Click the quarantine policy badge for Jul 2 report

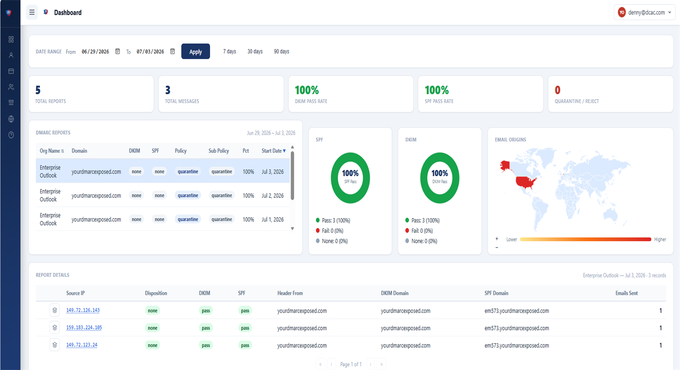coord(188,195)
